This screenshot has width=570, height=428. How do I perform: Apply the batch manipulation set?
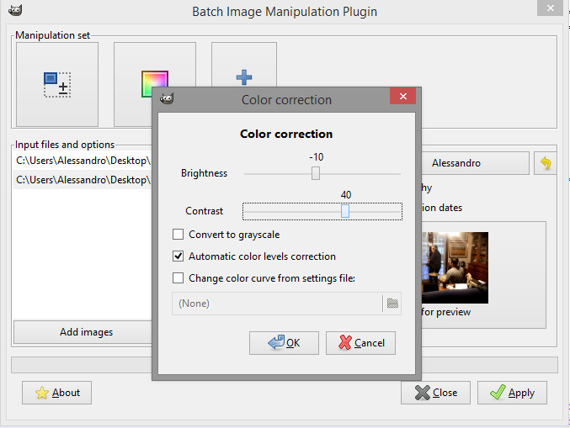click(512, 393)
